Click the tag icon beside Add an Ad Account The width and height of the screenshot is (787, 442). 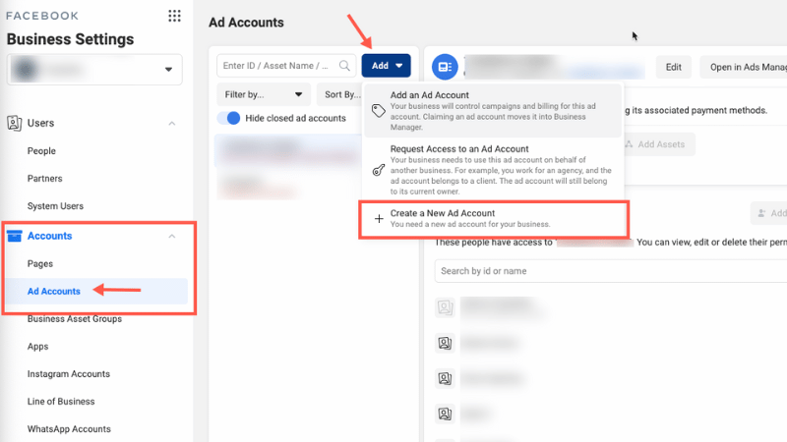(379, 111)
